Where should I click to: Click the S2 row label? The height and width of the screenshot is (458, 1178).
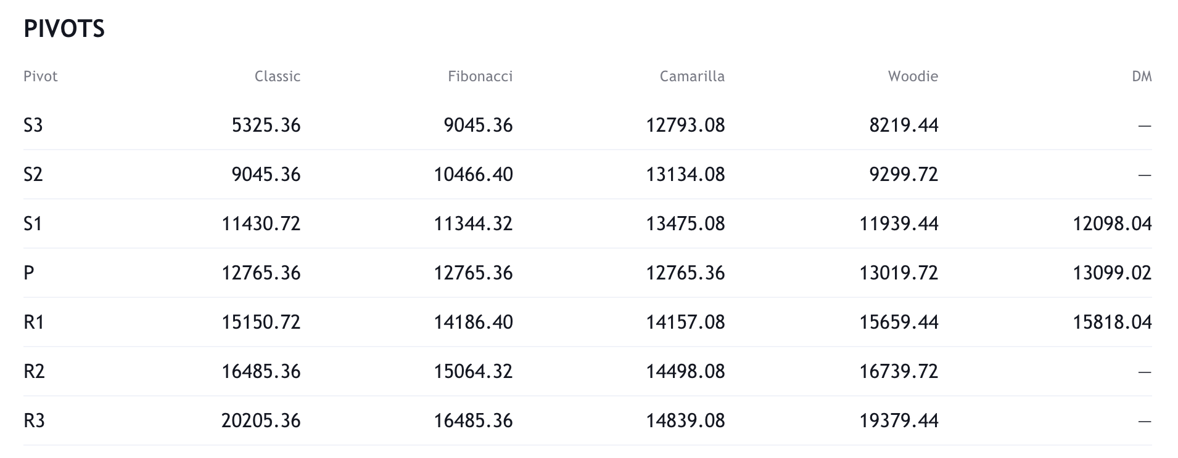[33, 175]
